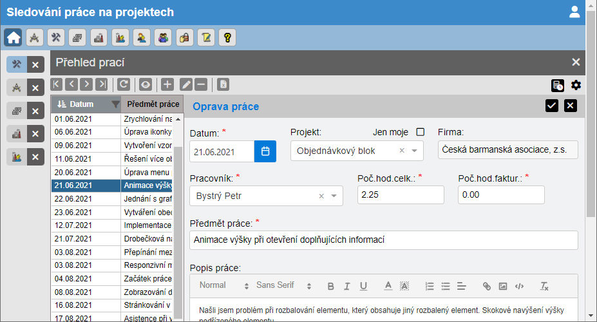
Task: Click the eye view-record button
Action: click(x=145, y=84)
